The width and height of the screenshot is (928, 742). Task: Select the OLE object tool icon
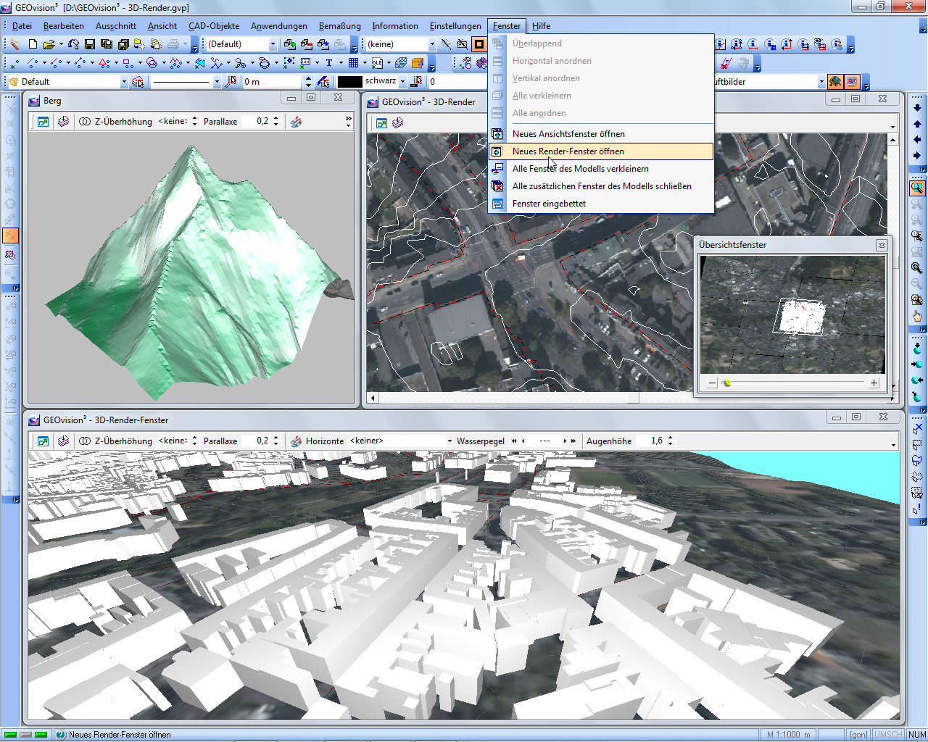(377, 63)
